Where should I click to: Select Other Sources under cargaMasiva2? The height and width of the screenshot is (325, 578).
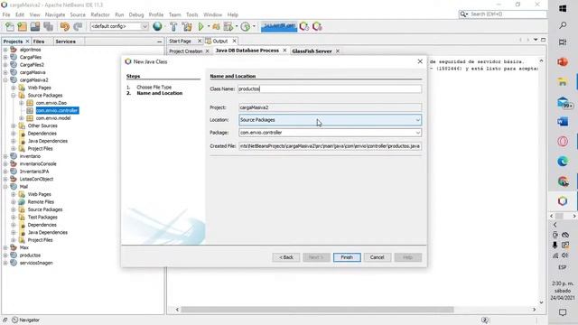(42, 126)
